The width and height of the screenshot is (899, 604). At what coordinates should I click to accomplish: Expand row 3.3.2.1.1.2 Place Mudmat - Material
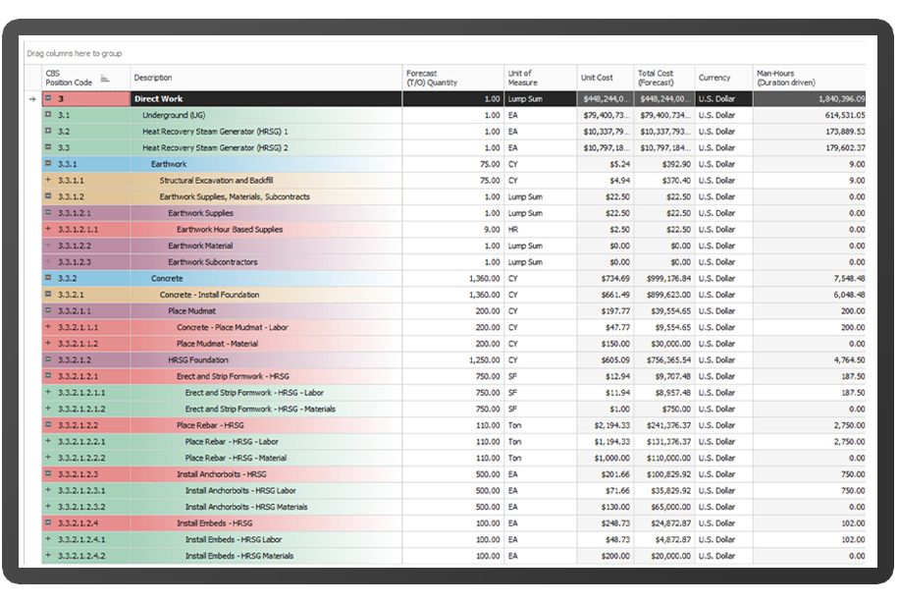coord(48,343)
